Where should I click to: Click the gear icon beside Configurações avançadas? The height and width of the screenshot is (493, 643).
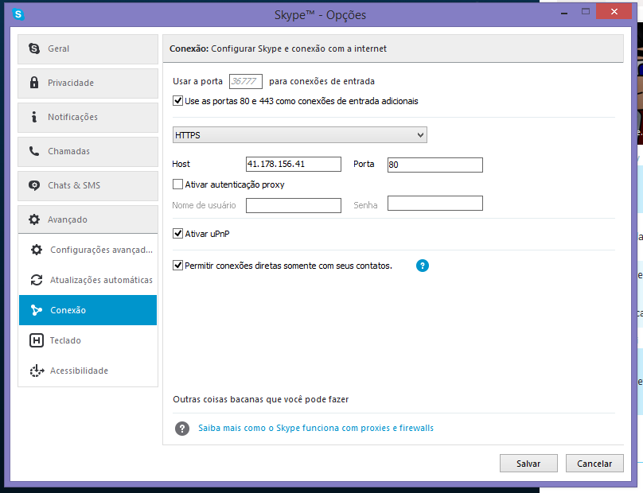tap(37, 250)
